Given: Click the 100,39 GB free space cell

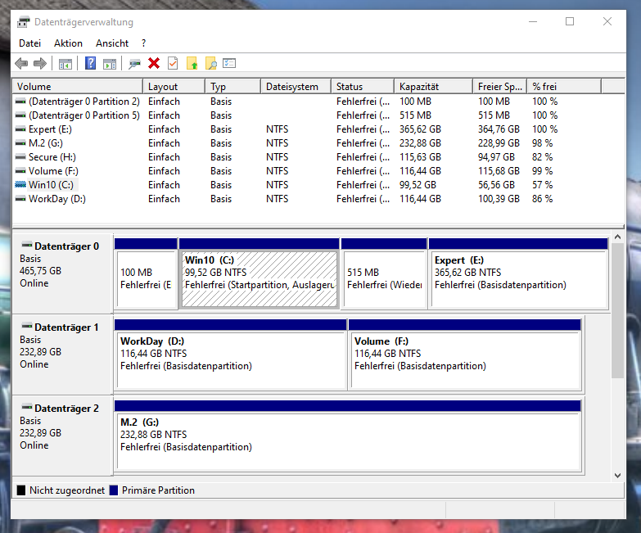Looking at the screenshot, I should pos(499,199).
